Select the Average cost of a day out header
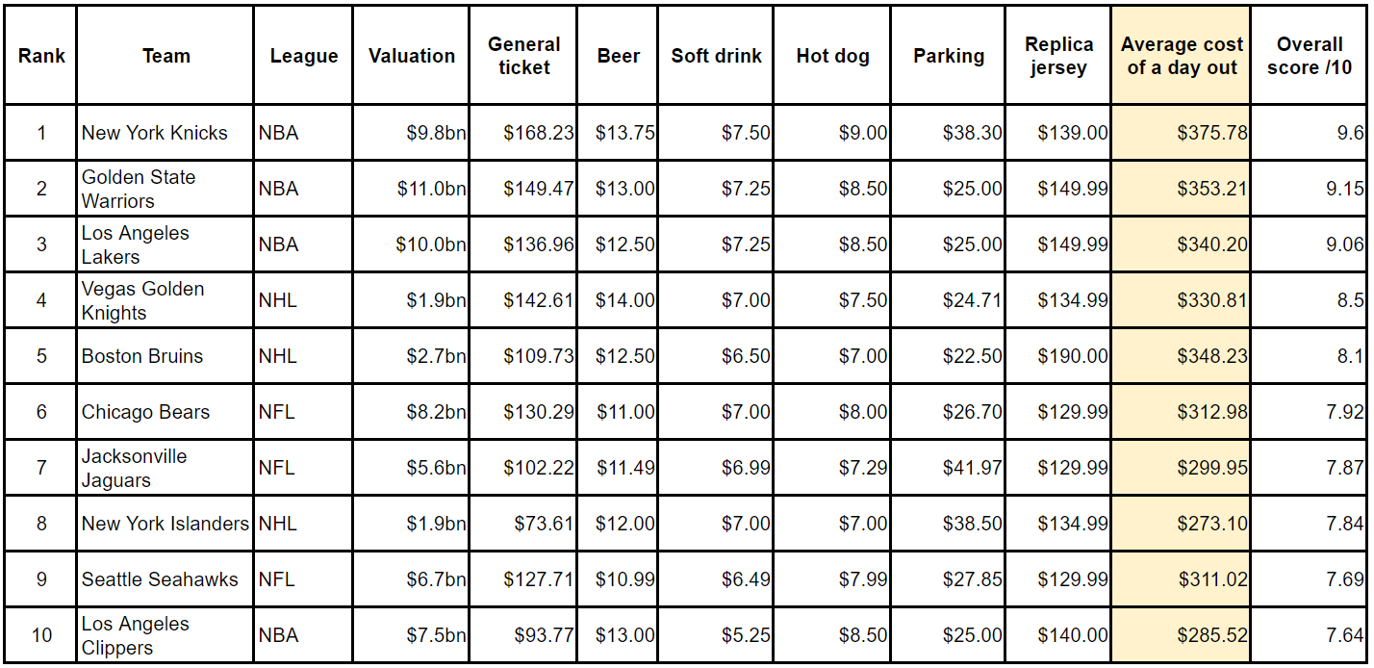 coord(1181,56)
